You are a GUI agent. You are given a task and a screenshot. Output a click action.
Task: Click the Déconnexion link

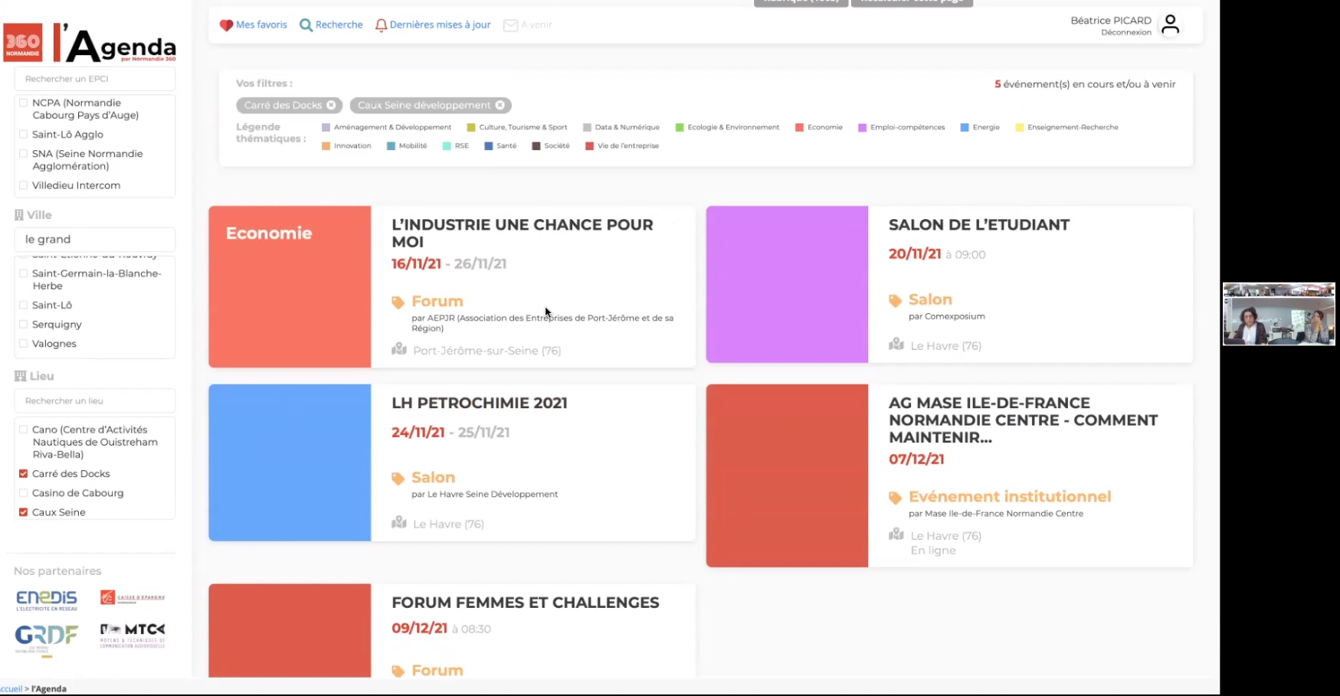pyautogui.click(x=1125, y=33)
